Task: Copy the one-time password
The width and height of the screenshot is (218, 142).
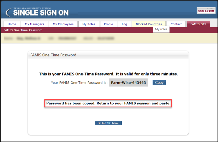Action: click(159, 83)
